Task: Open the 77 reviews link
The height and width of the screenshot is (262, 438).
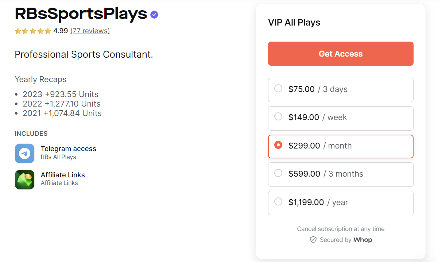Action: pos(90,31)
